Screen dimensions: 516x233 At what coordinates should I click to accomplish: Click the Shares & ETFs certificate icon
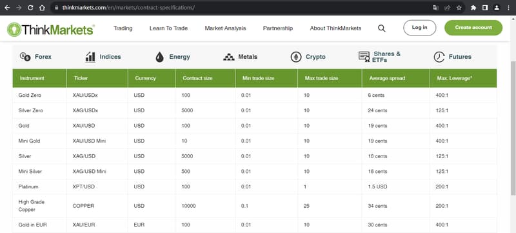coord(364,57)
